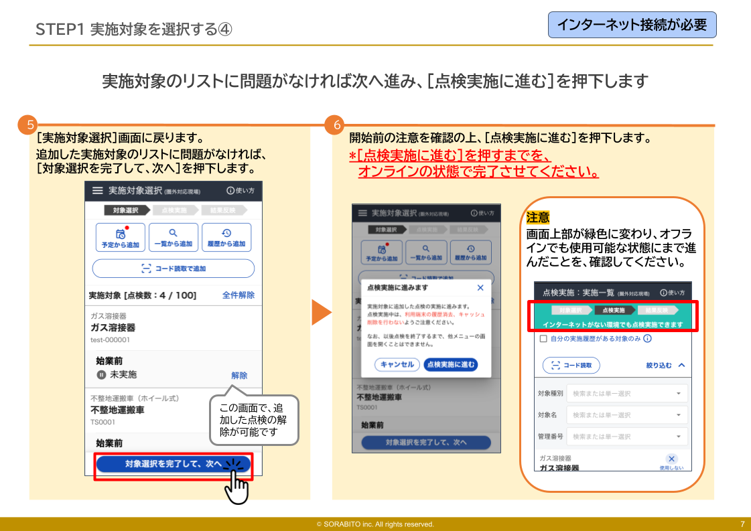Click info icon beside 自分の実施履歴がある対象のみ
Viewport: 751px width, 531px height.
(647, 339)
